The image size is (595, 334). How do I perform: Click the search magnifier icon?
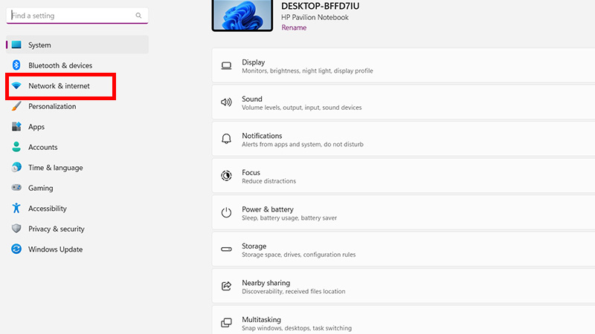pos(138,16)
